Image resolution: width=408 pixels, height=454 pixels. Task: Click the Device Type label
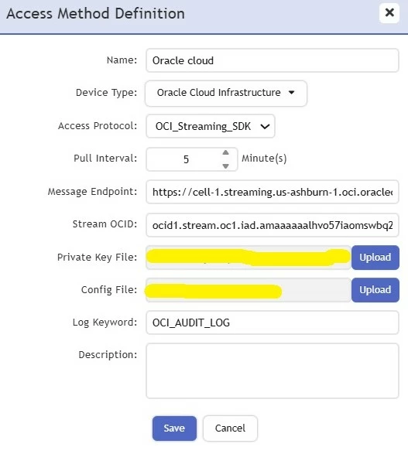[106, 93]
